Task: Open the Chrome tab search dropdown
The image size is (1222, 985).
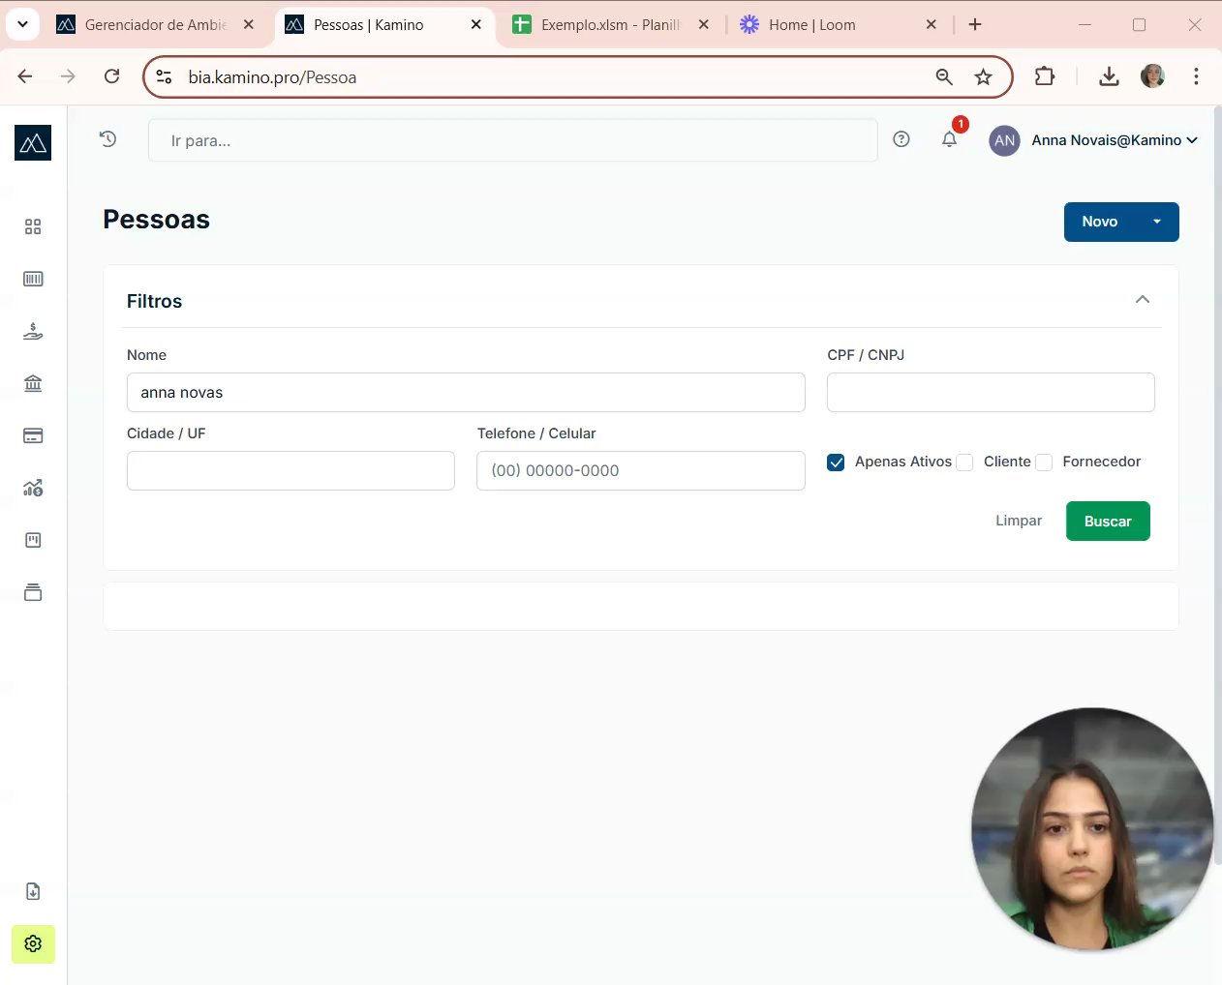Action: click(22, 24)
